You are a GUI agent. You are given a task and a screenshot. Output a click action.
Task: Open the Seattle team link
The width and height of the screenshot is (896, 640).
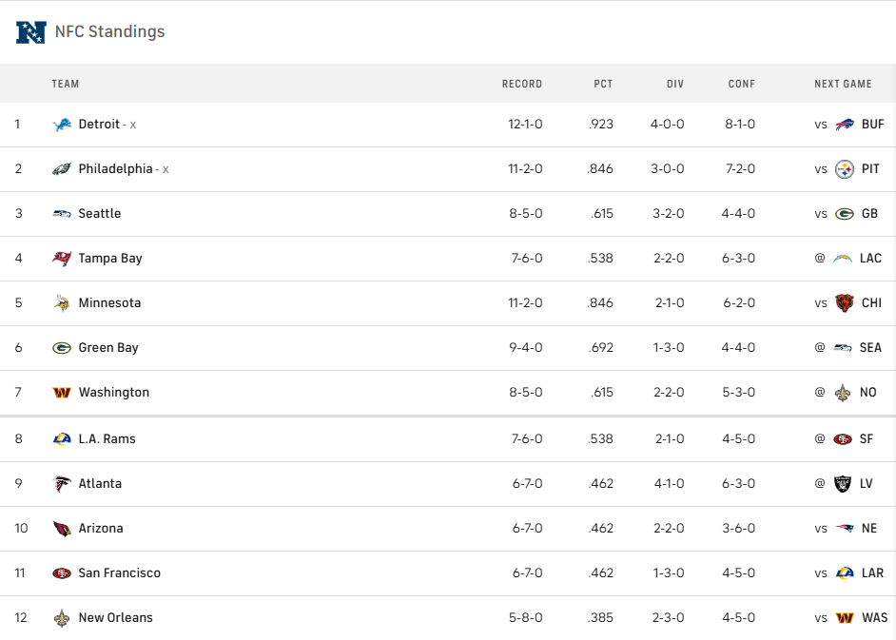point(100,214)
